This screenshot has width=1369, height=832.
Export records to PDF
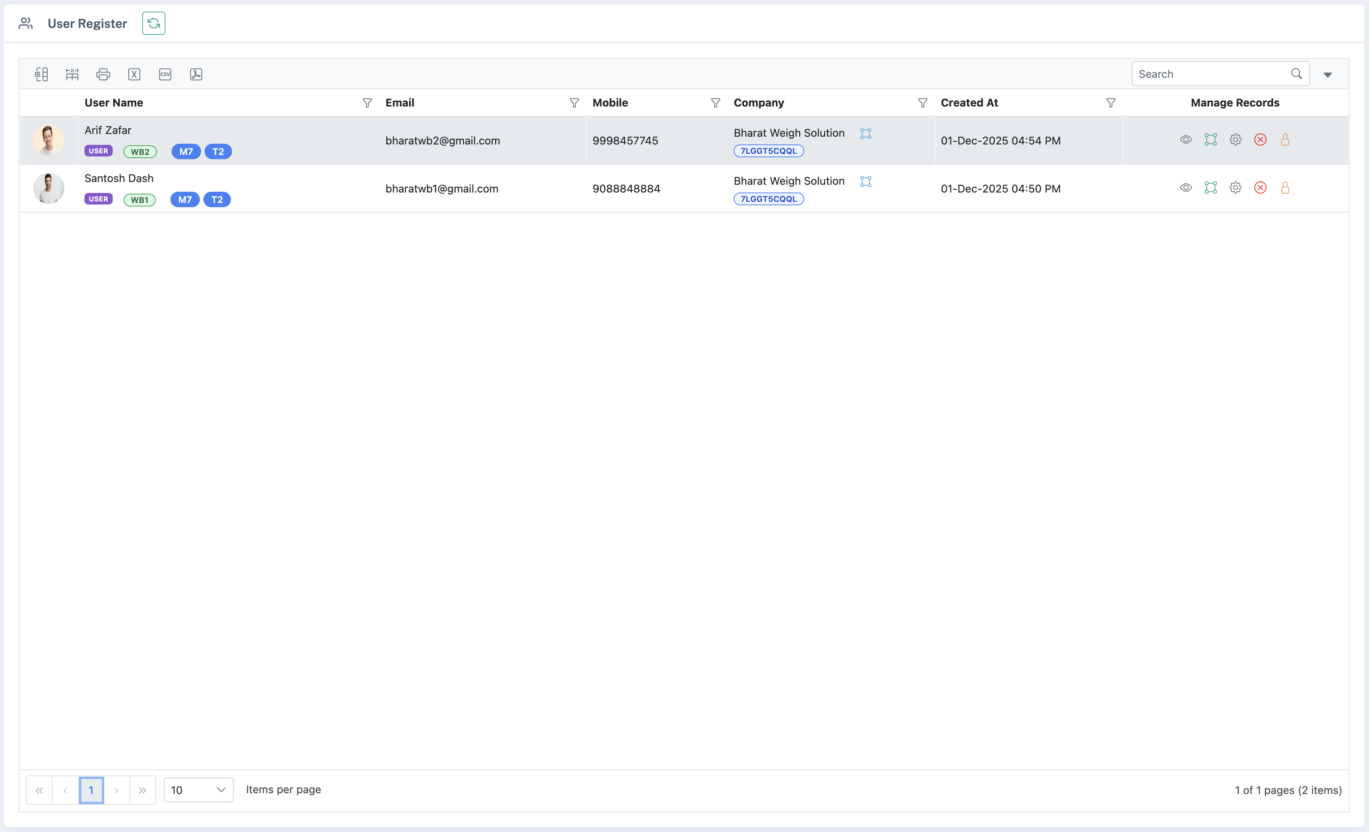(x=196, y=74)
